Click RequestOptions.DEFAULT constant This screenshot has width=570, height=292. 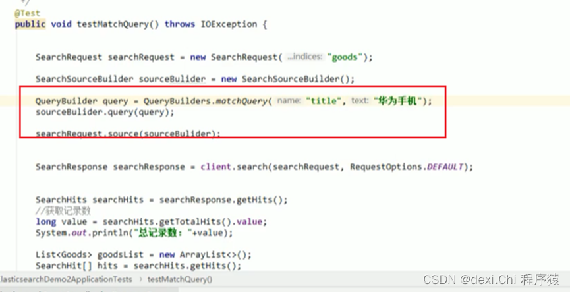point(407,167)
